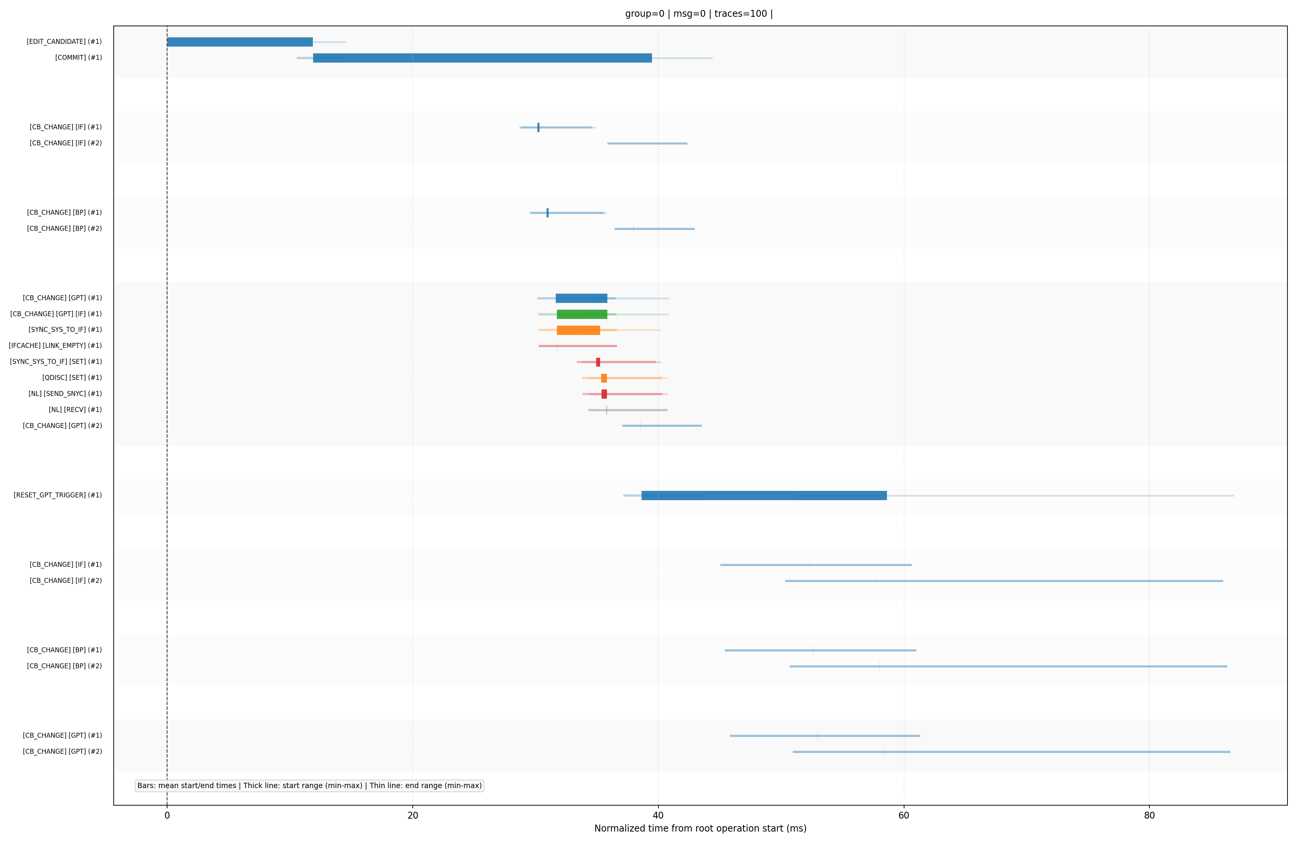Click the thick orange SYNC_SYS_TO_IF (#1) bar

tap(578, 330)
